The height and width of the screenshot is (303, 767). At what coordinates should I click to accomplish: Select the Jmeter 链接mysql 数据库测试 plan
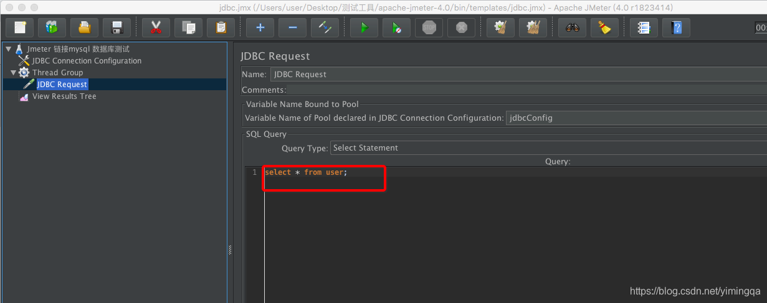point(79,49)
